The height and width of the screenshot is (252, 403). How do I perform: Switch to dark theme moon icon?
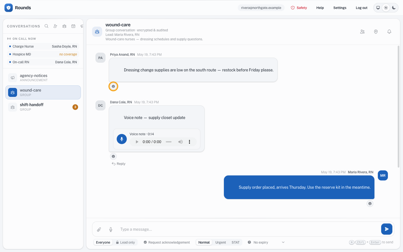pyautogui.click(x=394, y=8)
